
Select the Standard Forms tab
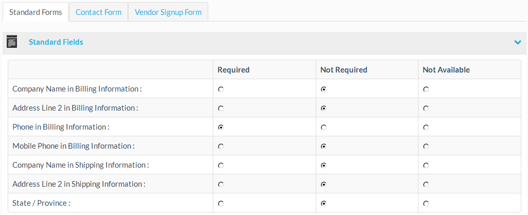coord(35,12)
